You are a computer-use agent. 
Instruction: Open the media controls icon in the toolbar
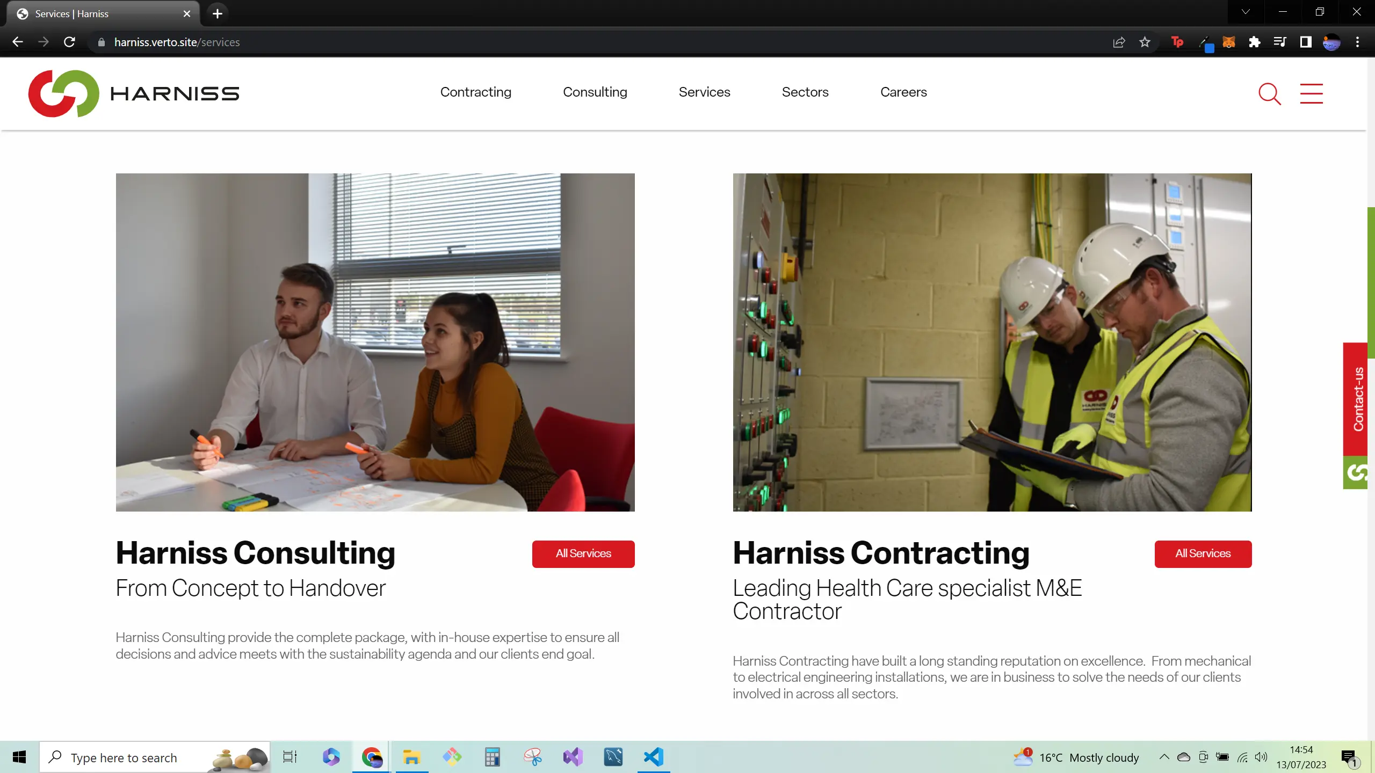1280,42
